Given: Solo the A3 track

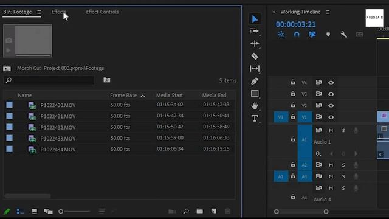Looking at the screenshot, I should click(x=343, y=176).
